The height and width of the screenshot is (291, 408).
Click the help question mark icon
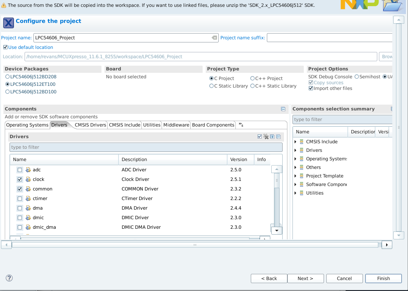coord(9,278)
